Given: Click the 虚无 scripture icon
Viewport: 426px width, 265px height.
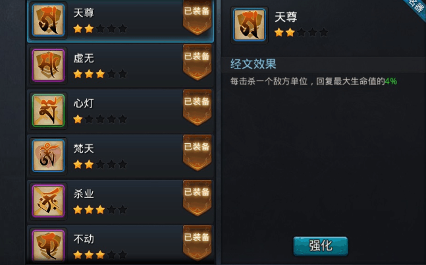Looking at the screenshot, I should coord(48,65).
